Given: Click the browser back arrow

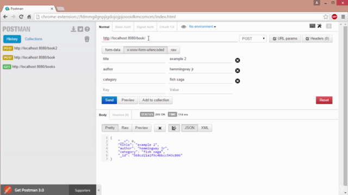Looking at the screenshot, I should [5, 17].
